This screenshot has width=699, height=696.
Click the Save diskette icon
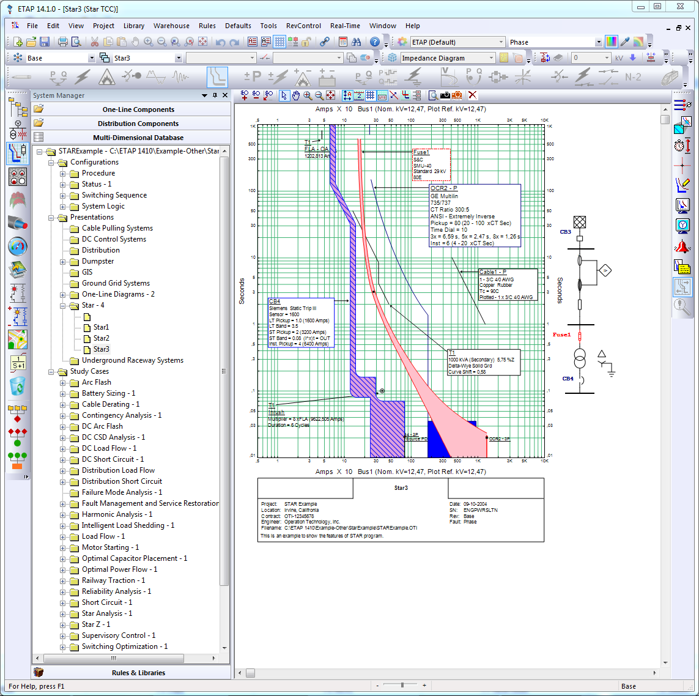[45, 42]
